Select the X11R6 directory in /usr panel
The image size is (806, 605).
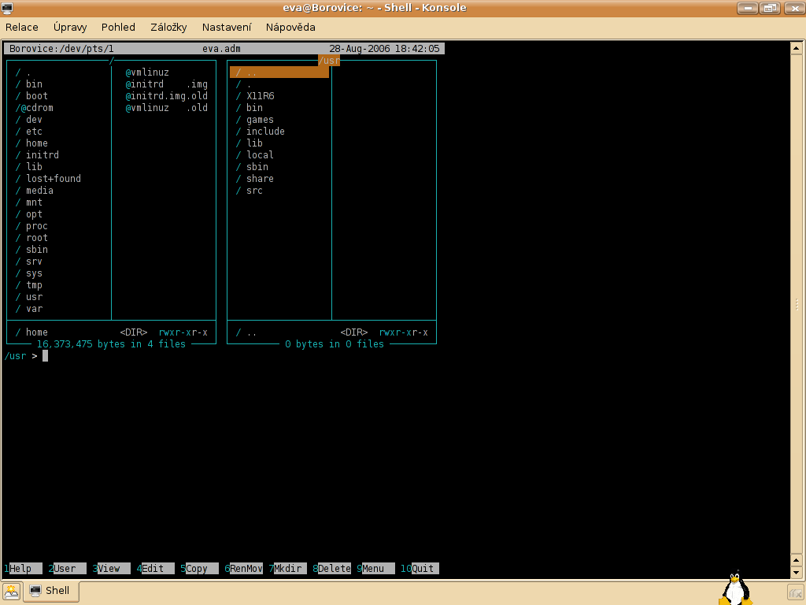pos(260,96)
